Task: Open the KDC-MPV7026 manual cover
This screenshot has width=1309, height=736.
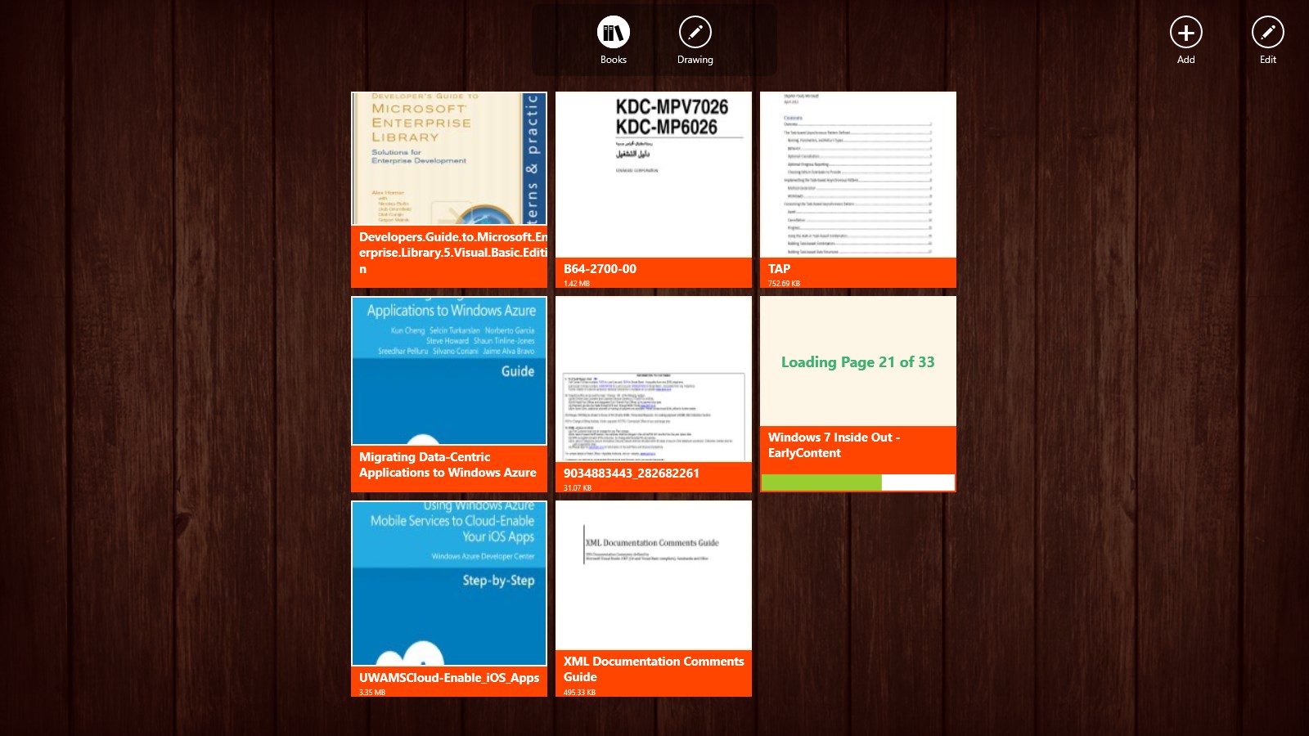Action: (x=654, y=175)
